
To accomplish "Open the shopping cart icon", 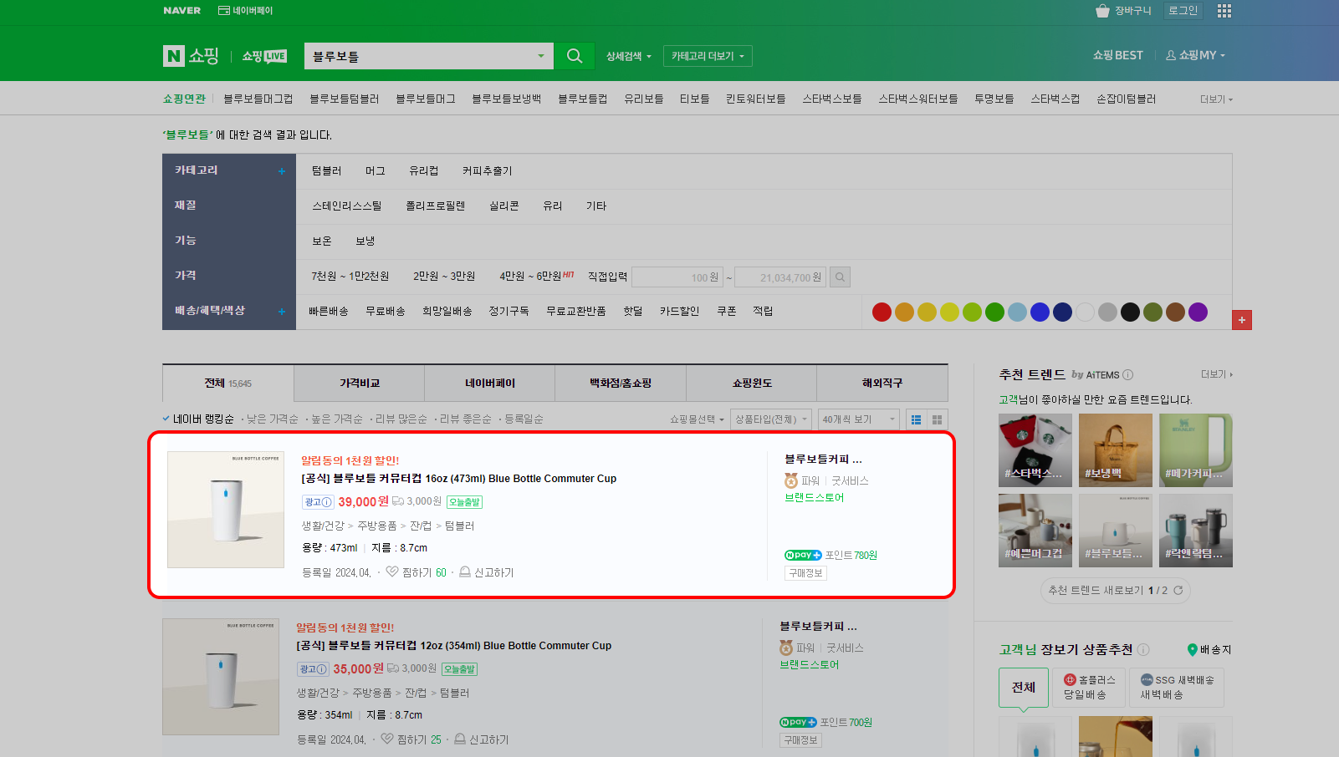I will pos(1102,11).
